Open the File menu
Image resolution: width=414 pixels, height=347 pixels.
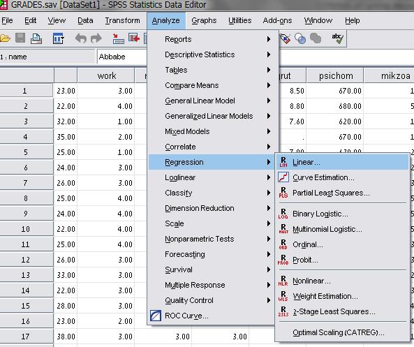(x=7, y=21)
